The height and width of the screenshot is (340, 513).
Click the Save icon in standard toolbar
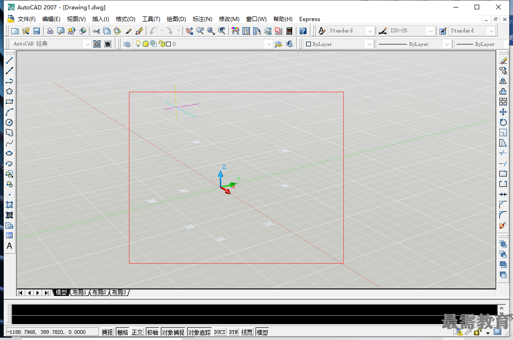coord(37,31)
